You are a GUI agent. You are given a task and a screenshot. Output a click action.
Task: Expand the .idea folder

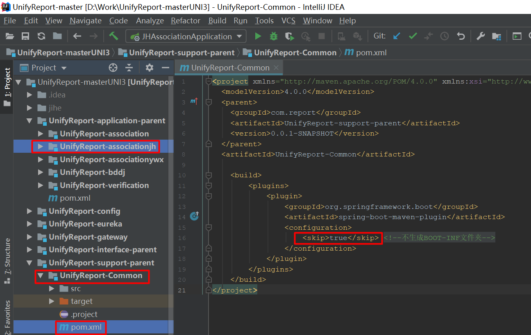(29, 95)
